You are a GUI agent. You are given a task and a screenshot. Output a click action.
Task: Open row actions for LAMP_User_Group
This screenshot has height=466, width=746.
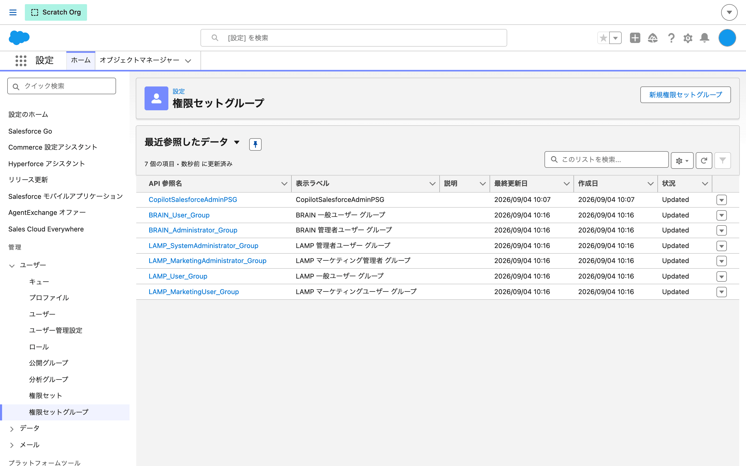coord(721,276)
